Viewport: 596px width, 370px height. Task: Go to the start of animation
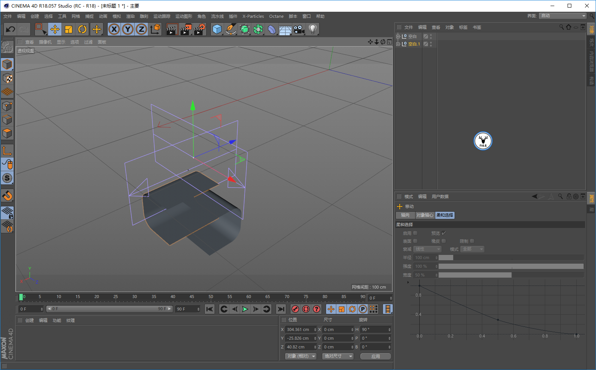[x=210, y=309]
